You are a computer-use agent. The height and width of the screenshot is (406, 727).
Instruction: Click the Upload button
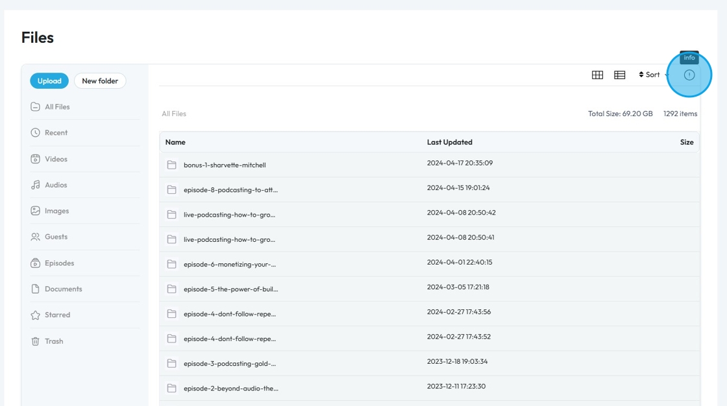tap(49, 81)
